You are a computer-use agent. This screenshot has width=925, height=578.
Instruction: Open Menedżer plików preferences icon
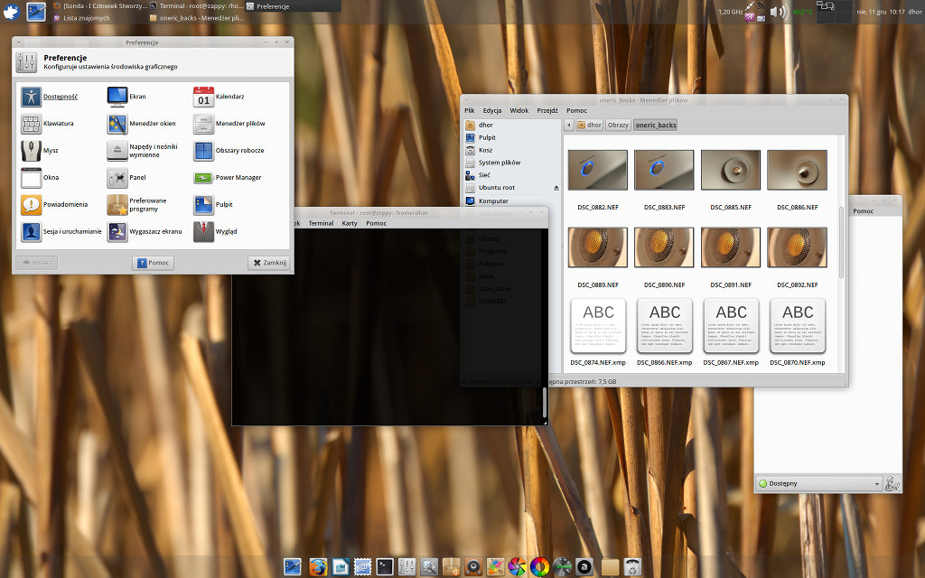[x=229, y=124]
